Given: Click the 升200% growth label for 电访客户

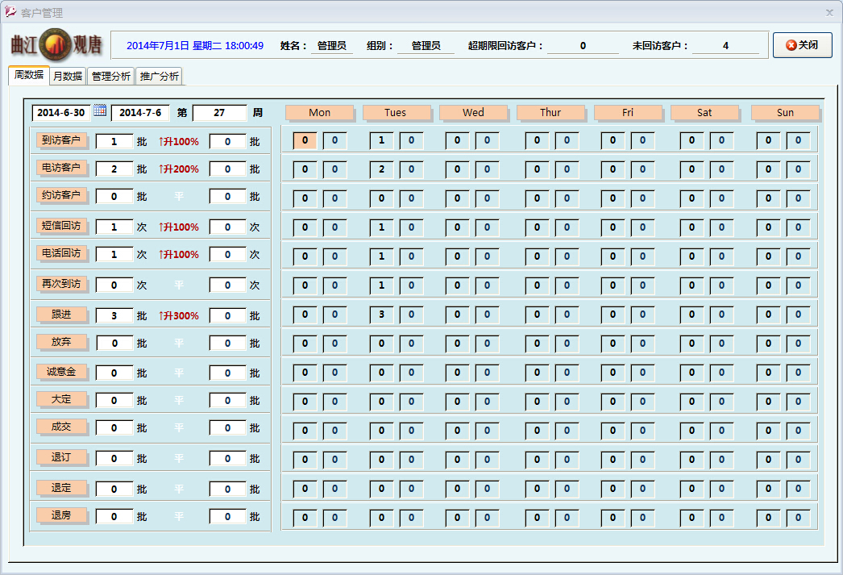Looking at the screenshot, I should [179, 169].
